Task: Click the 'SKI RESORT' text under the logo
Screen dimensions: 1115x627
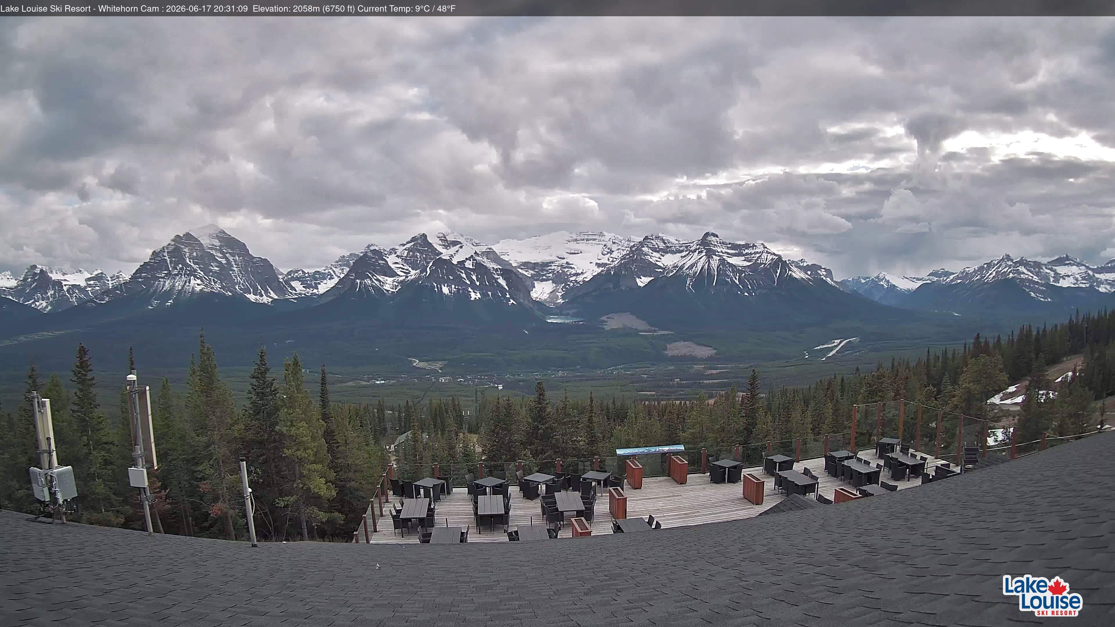Action: (x=1057, y=613)
